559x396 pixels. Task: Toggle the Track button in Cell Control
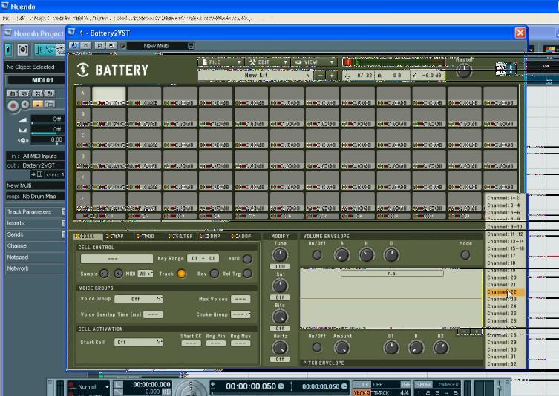pos(181,274)
